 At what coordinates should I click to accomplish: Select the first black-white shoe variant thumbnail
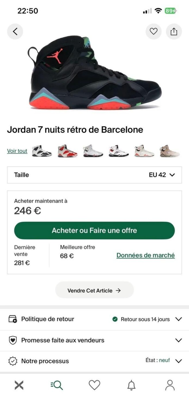tap(42, 151)
